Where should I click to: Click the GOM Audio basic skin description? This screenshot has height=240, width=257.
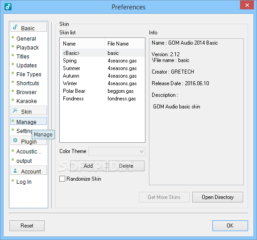177,107
